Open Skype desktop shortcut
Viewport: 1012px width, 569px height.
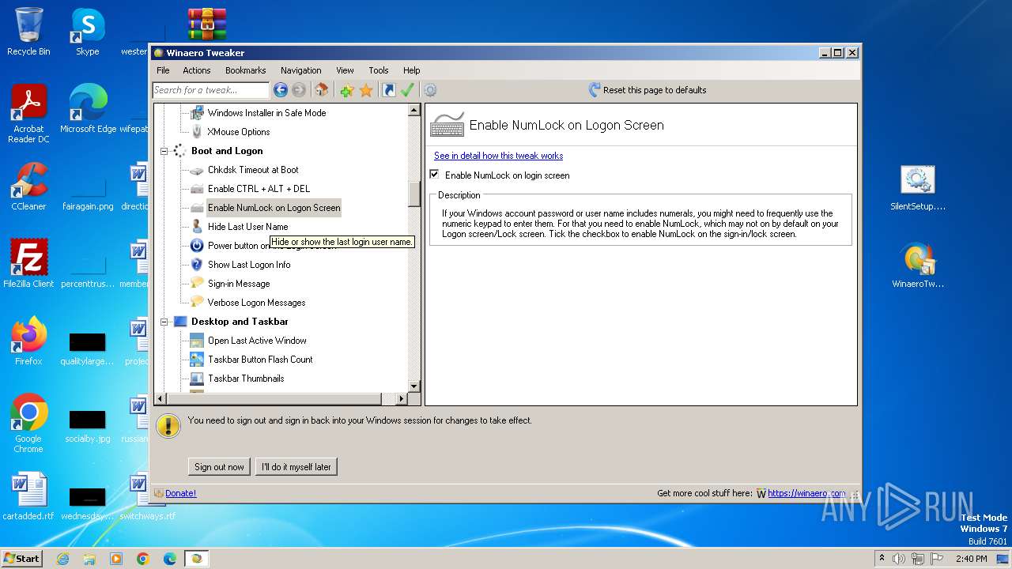(x=87, y=32)
